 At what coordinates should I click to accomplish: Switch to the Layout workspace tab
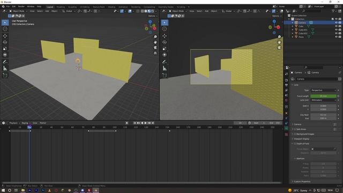coord(50,7)
